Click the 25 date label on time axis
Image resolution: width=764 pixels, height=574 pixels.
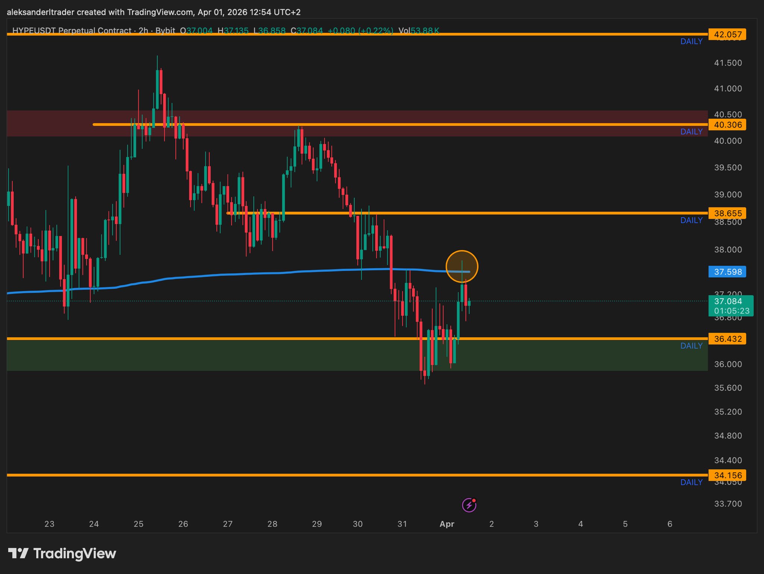138,524
